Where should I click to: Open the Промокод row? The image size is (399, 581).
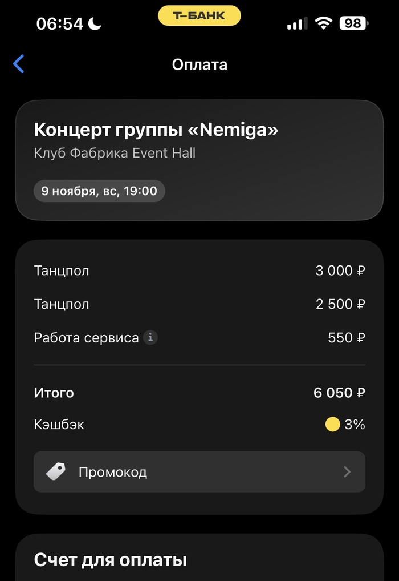pos(199,472)
